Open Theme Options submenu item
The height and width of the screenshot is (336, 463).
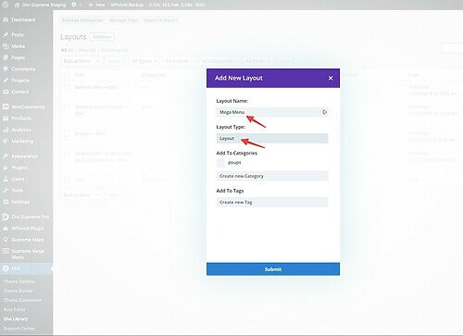tap(19, 281)
